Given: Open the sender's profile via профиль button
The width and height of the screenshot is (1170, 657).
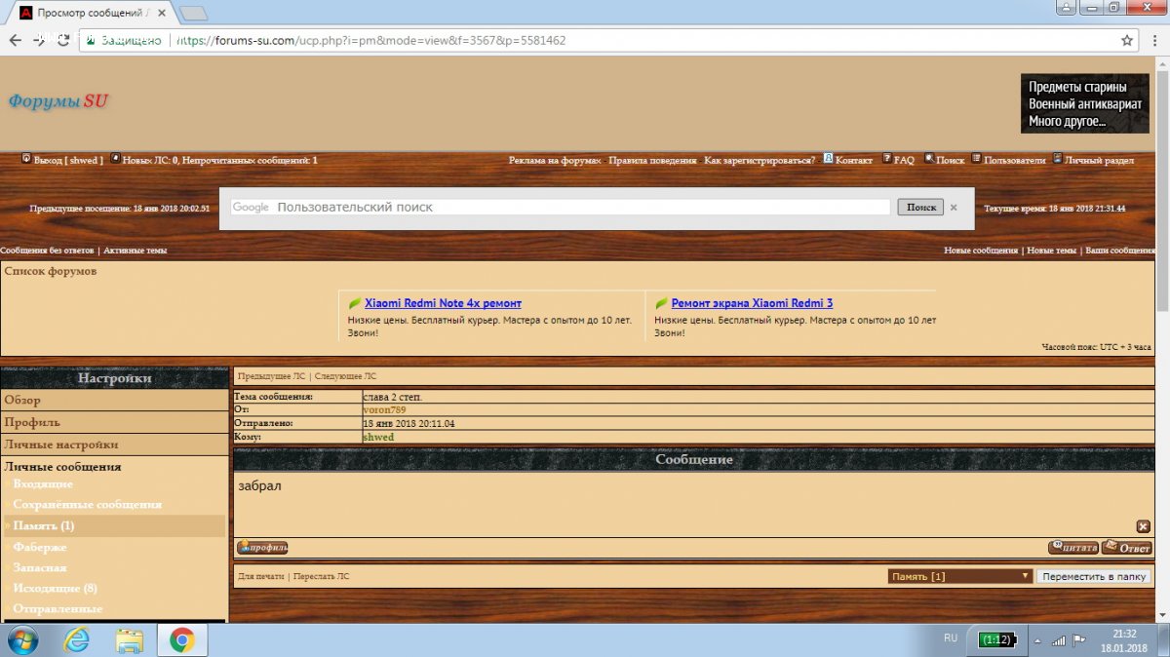Looking at the screenshot, I should [262, 548].
